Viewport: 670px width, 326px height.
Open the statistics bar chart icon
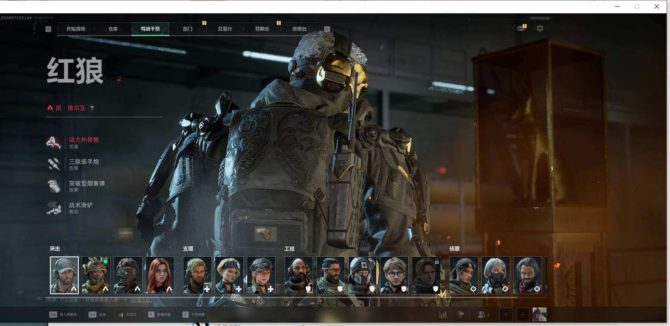[x=443, y=314]
